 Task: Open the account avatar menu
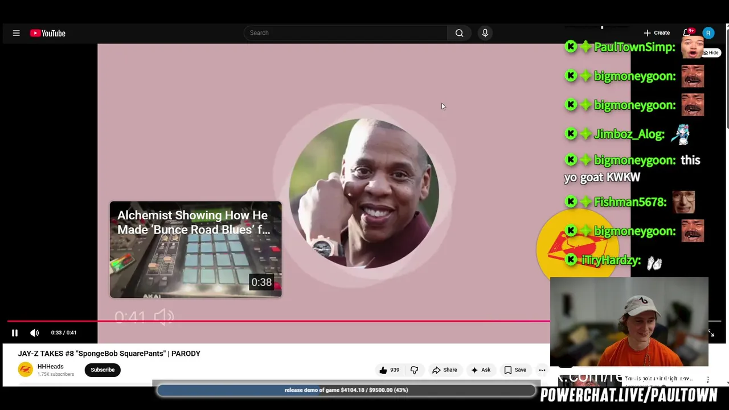coord(708,33)
